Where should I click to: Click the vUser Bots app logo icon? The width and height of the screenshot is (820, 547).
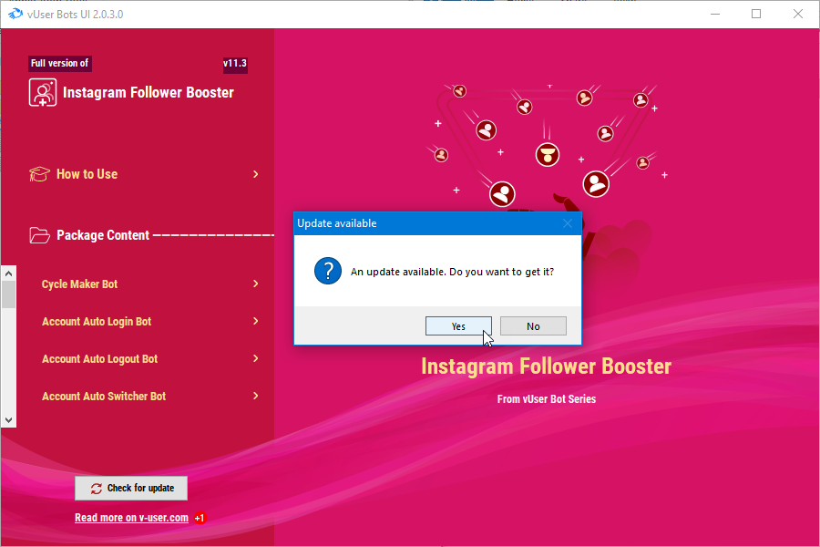pos(15,14)
